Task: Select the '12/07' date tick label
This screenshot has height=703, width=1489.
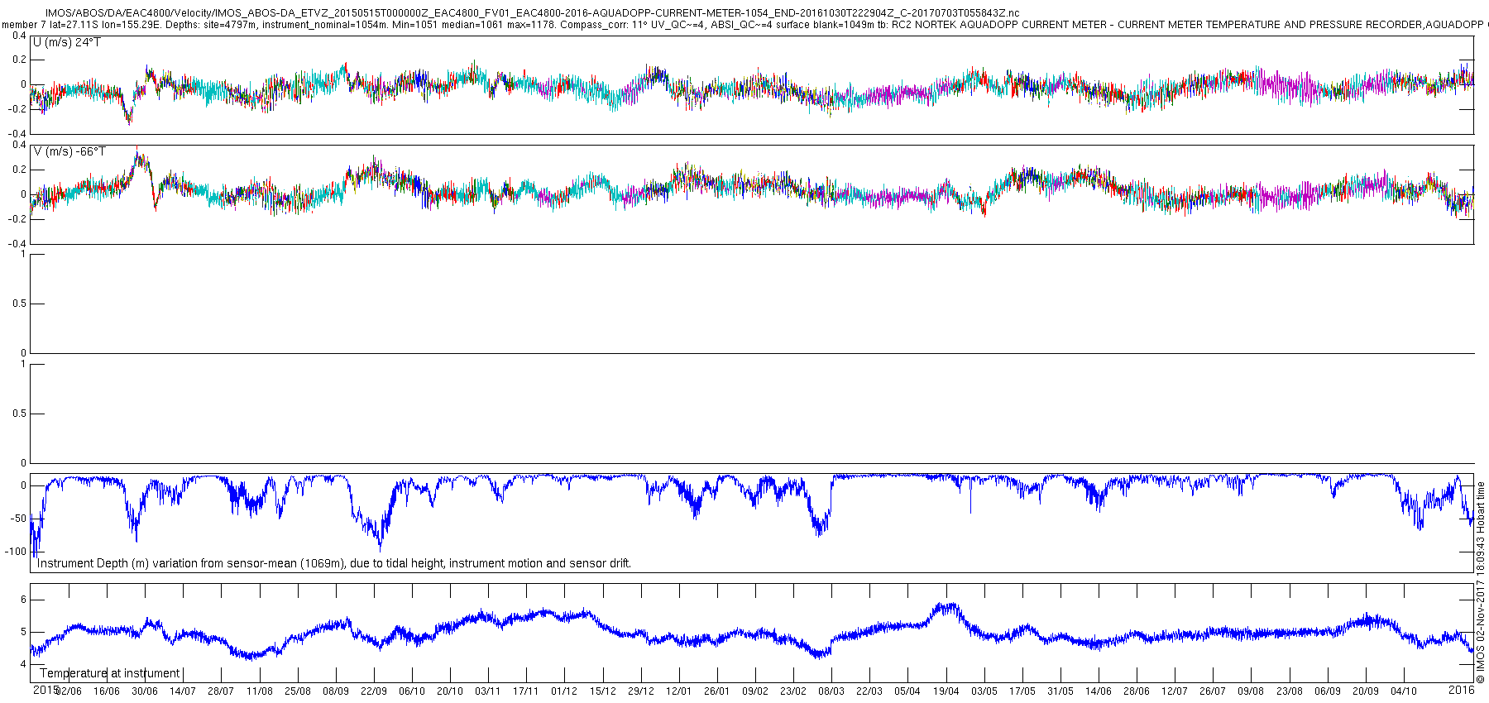Action: click(x=1175, y=691)
